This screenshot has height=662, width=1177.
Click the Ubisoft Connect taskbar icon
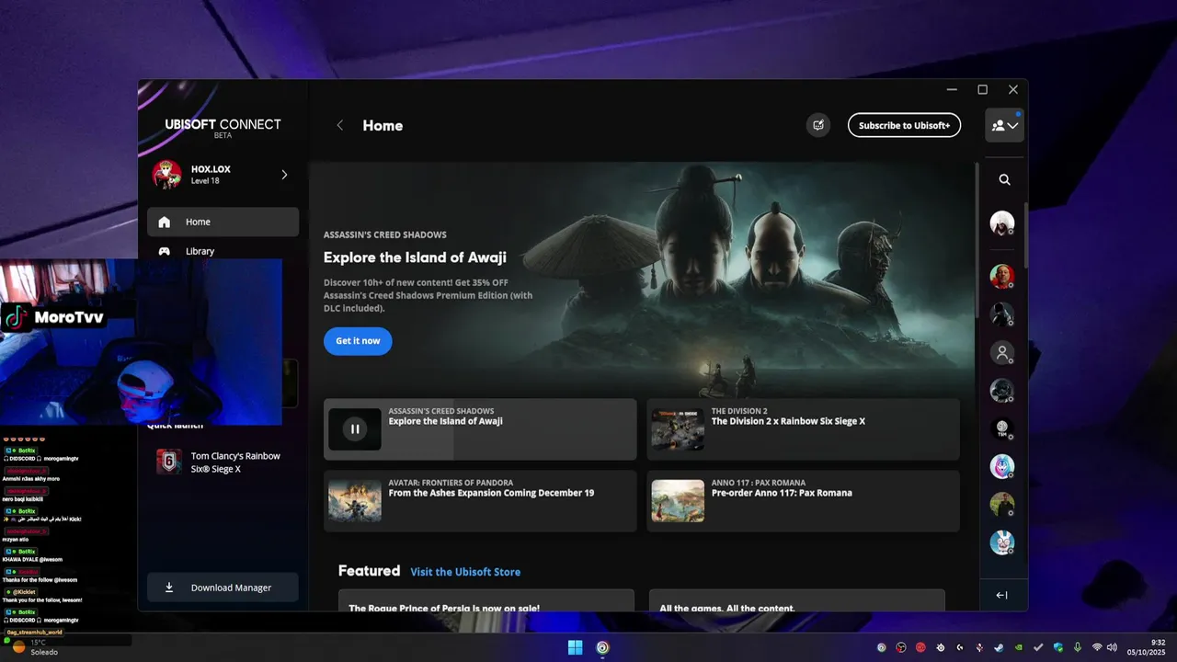602,647
